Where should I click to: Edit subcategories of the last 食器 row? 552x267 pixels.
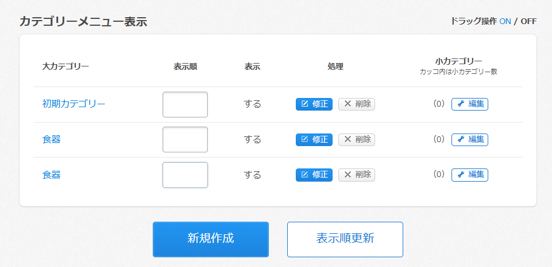point(470,175)
